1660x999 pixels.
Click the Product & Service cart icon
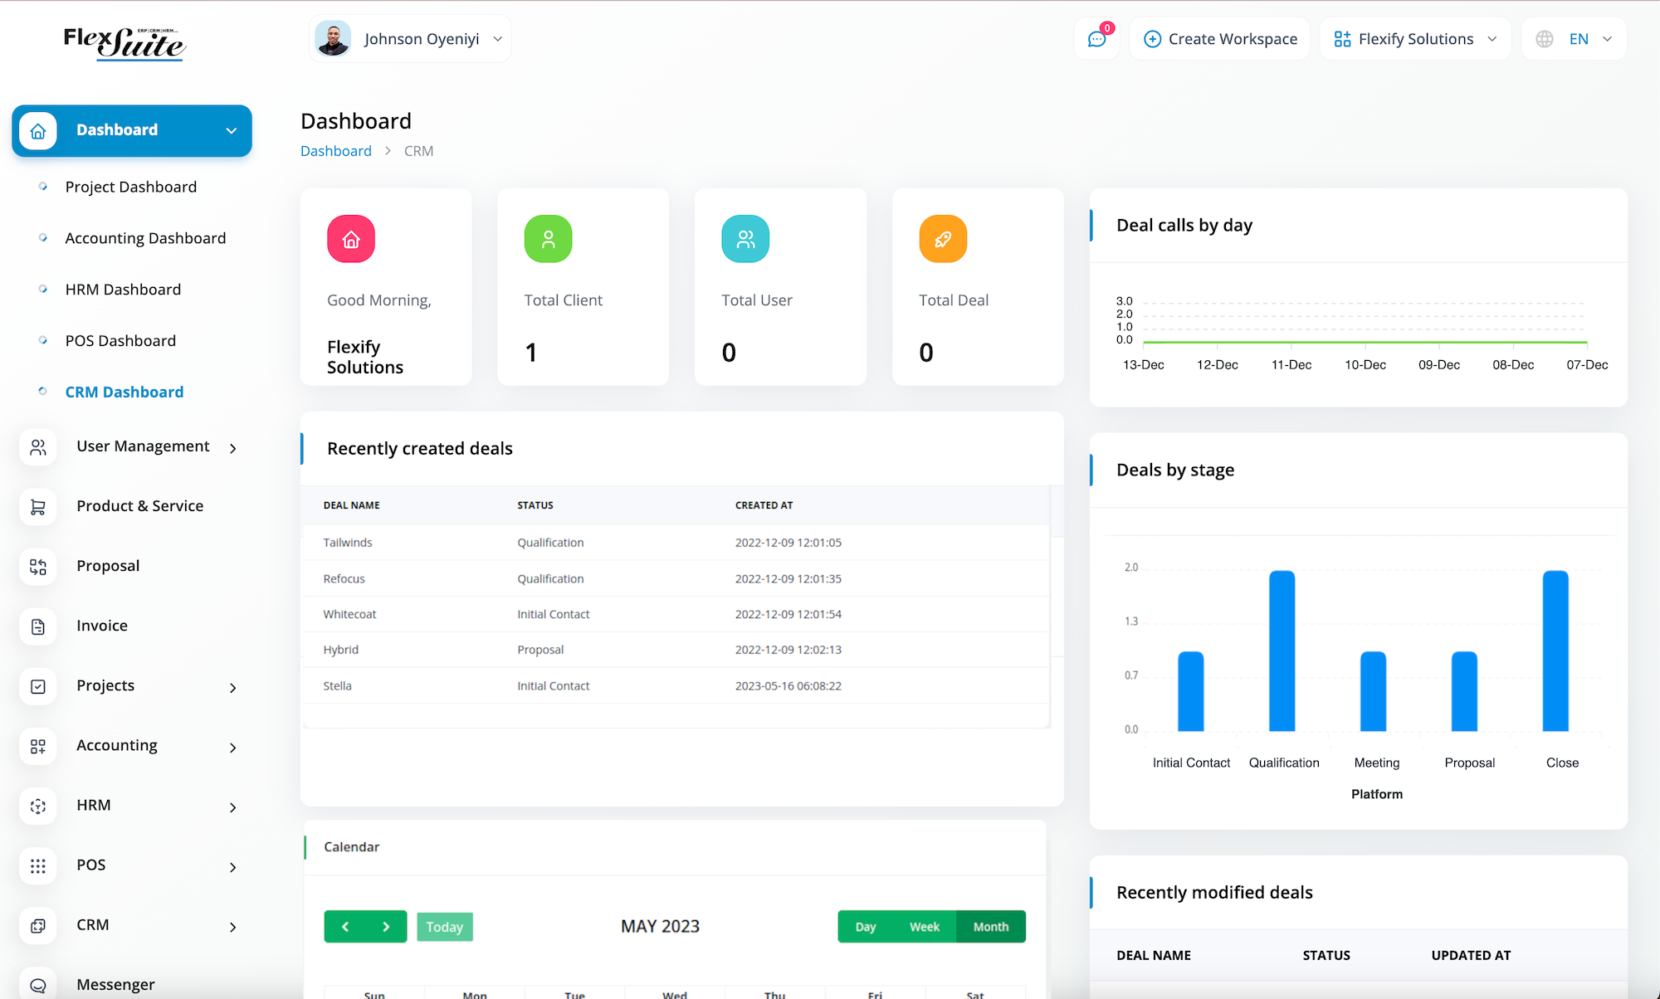click(x=38, y=507)
